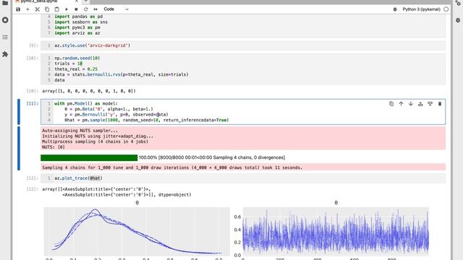Insert a new cell below with plus icon
Screen dimensions: 463x260
tap(27, 9)
